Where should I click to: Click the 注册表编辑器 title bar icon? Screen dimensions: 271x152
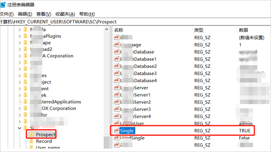pyautogui.click(x=3, y=5)
